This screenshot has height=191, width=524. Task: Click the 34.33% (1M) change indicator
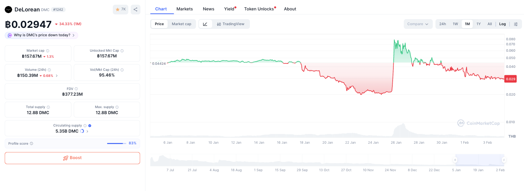[x=68, y=24]
